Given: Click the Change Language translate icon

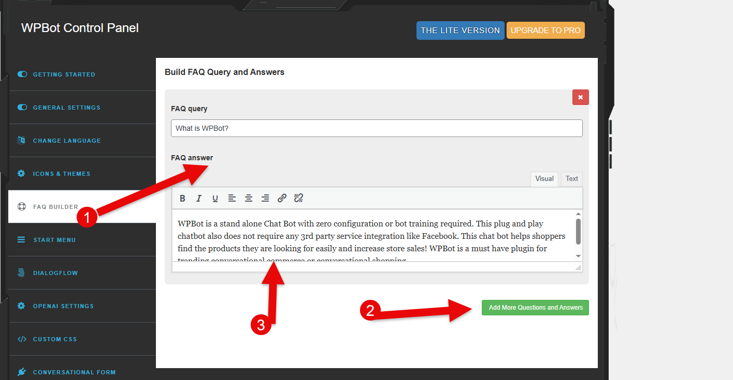Looking at the screenshot, I should tap(21, 141).
